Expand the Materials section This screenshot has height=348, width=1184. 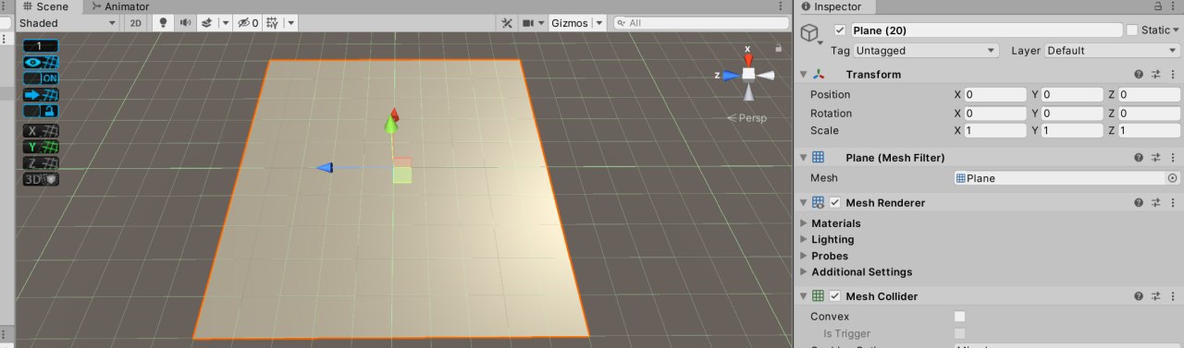tap(803, 223)
